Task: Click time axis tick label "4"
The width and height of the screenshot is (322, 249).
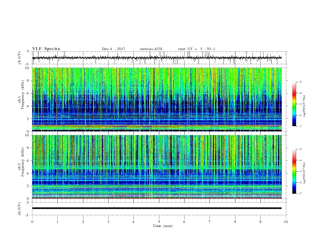Action: point(133,222)
